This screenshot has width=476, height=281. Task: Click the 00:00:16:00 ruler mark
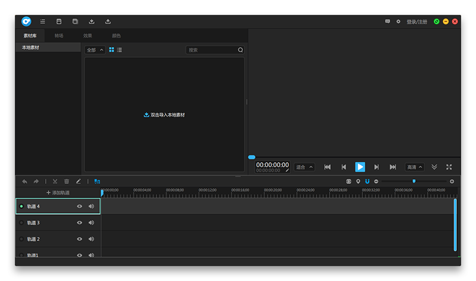tap(240, 190)
